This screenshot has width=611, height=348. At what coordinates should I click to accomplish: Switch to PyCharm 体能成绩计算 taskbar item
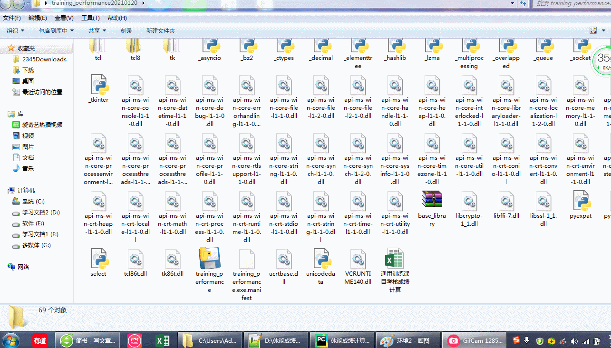click(342, 340)
